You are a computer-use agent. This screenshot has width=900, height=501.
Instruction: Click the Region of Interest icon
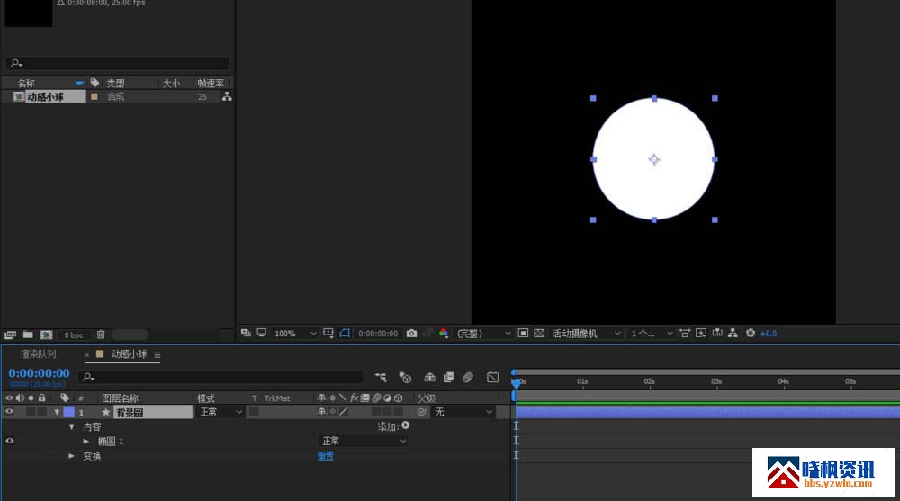[523, 333]
